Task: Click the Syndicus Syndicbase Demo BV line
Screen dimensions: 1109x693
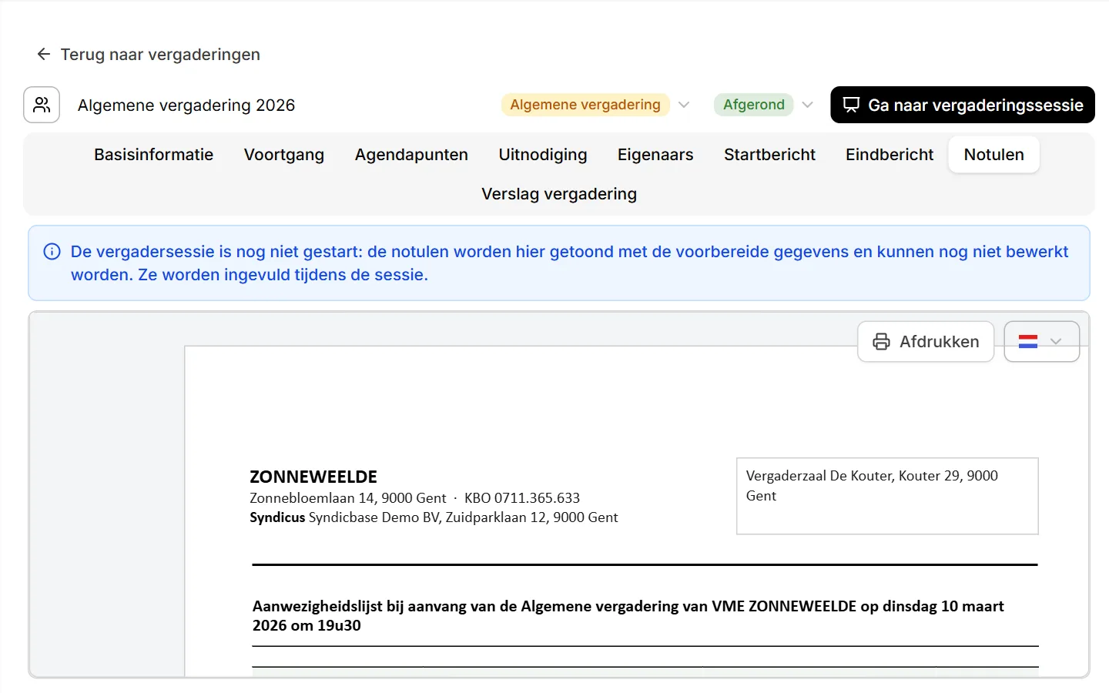Action: 434,517
